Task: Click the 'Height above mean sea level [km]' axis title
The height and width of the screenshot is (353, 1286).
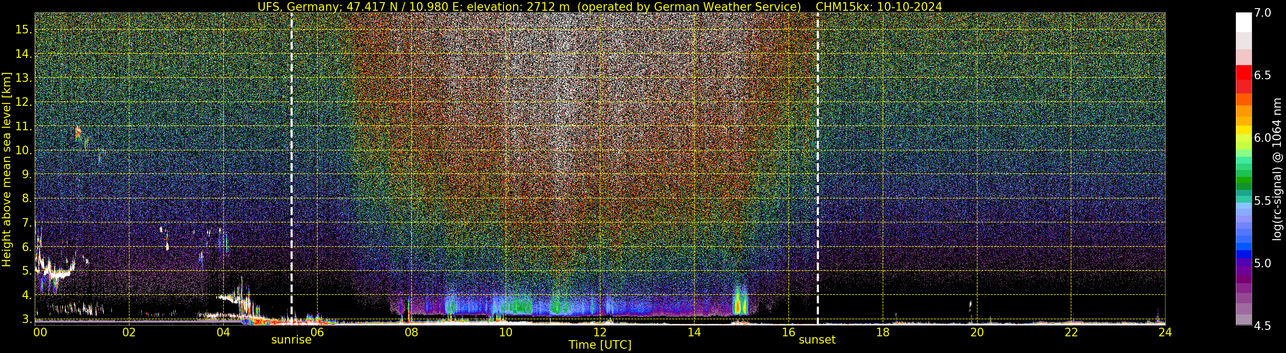Action: (x=6, y=168)
